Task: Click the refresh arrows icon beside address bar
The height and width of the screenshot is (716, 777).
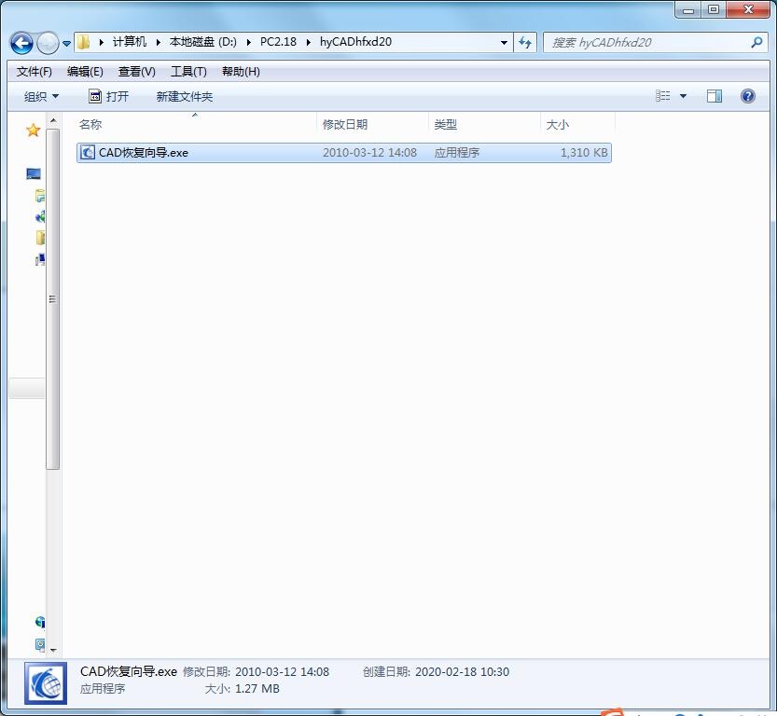Action: click(525, 43)
